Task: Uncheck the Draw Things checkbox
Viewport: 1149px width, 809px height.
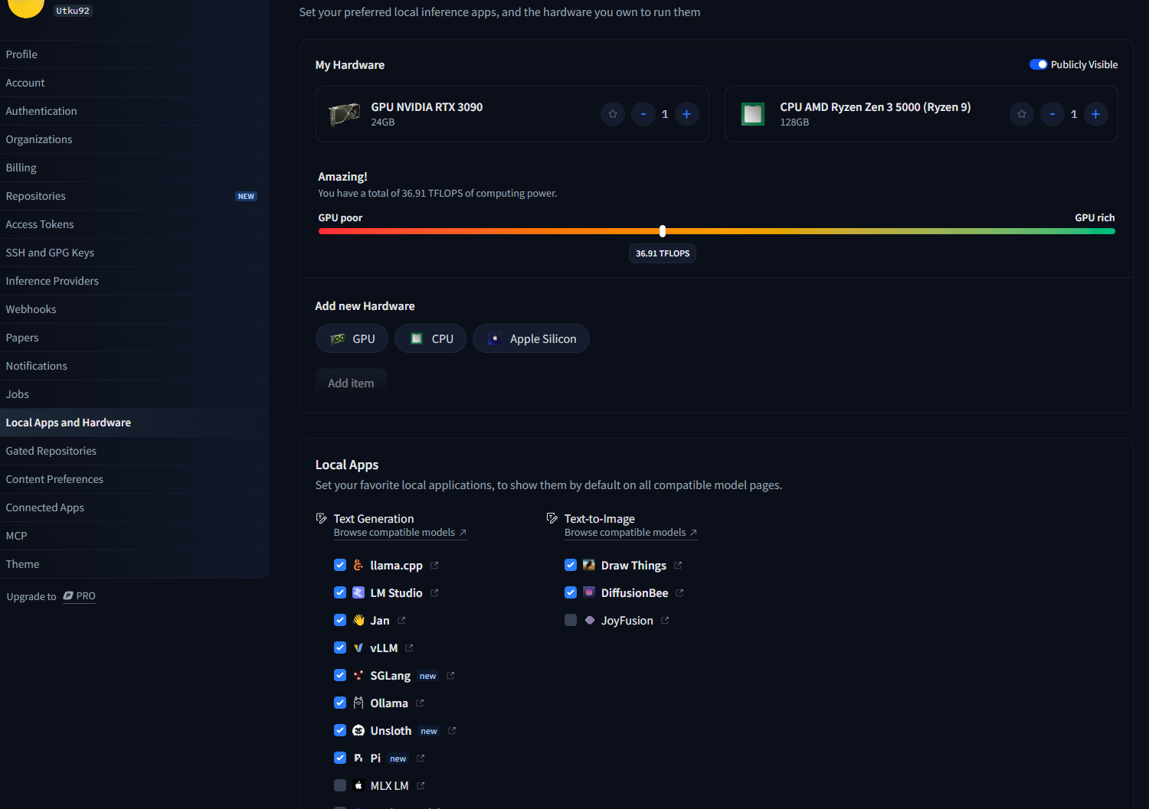Action: pos(571,565)
